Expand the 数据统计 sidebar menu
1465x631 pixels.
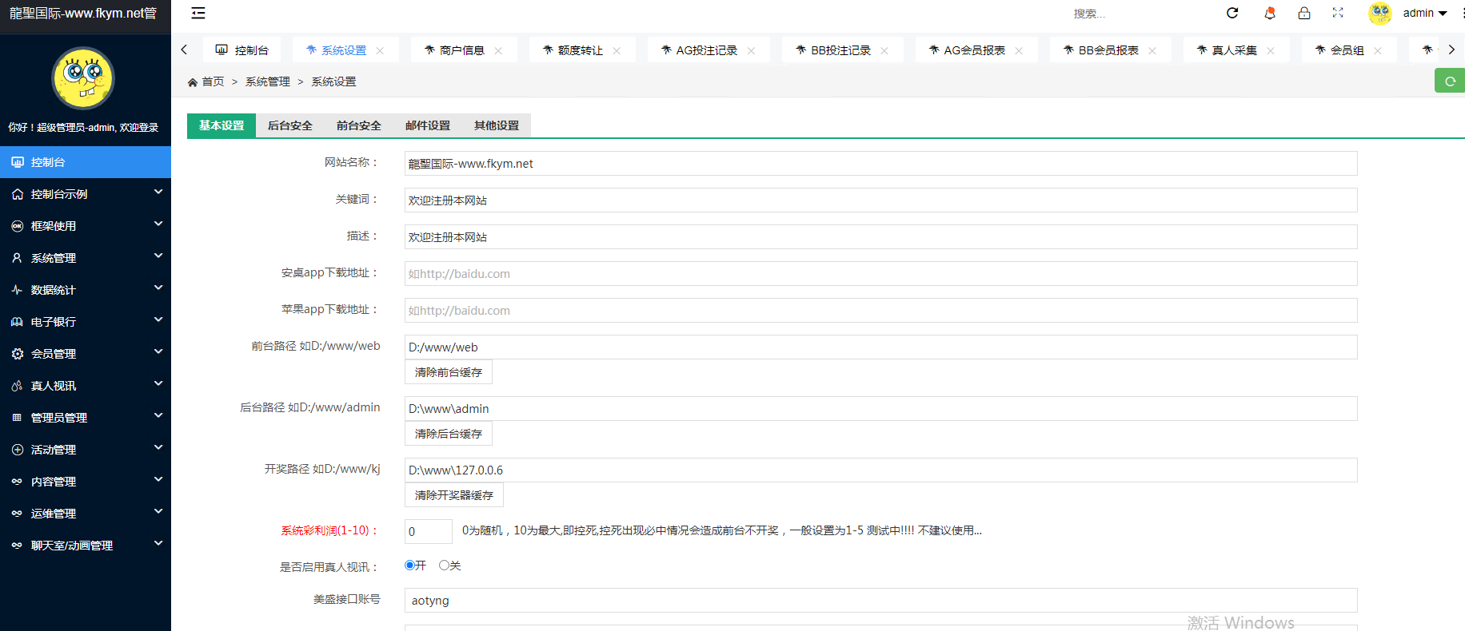[86, 290]
